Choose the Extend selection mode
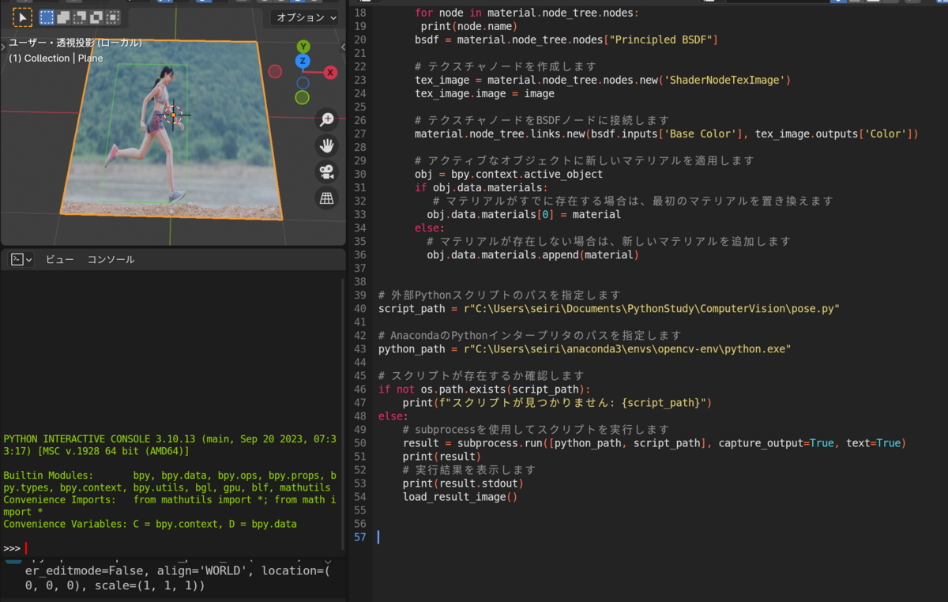 (64, 17)
